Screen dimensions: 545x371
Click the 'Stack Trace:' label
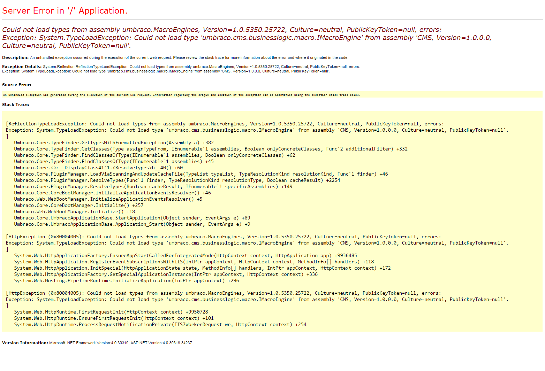pos(16,105)
